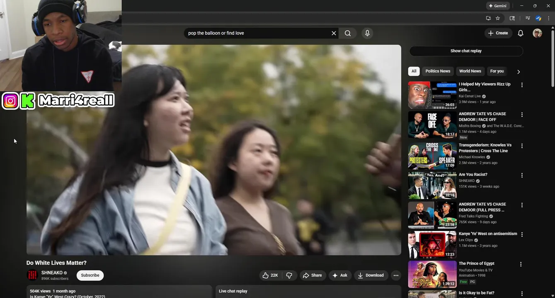Select the 'World News' chip

pos(470,71)
